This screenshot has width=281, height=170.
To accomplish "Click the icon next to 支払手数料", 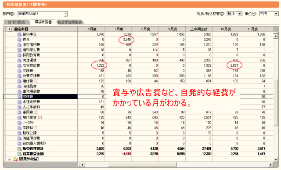I will tap(19, 107).
